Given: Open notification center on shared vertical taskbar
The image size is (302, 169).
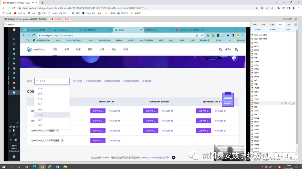Looking at the screenshot, I should pos(14,157).
